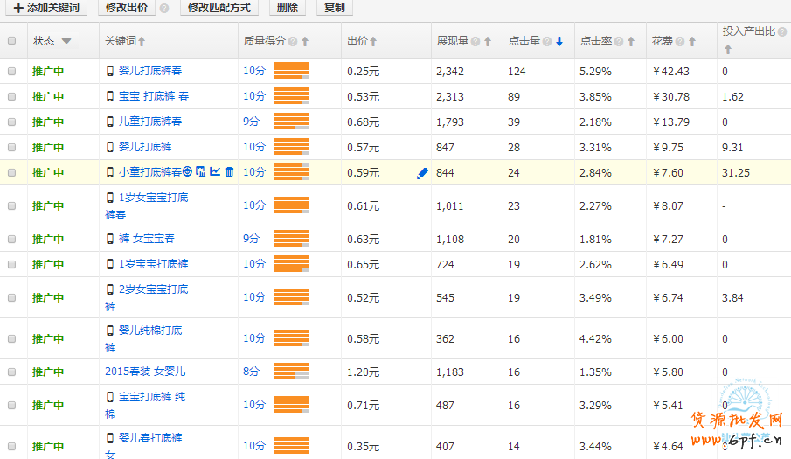Click the help icon beside 质量得分 header
The height and width of the screenshot is (459, 791).
293,42
